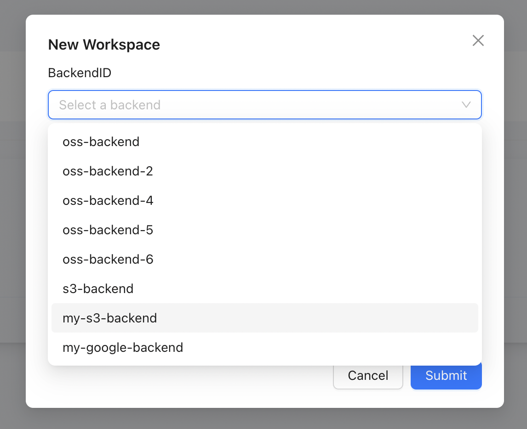Click the New Workspace dialog title
This screenshot has height=429, width=527.
tap(104, 45)
